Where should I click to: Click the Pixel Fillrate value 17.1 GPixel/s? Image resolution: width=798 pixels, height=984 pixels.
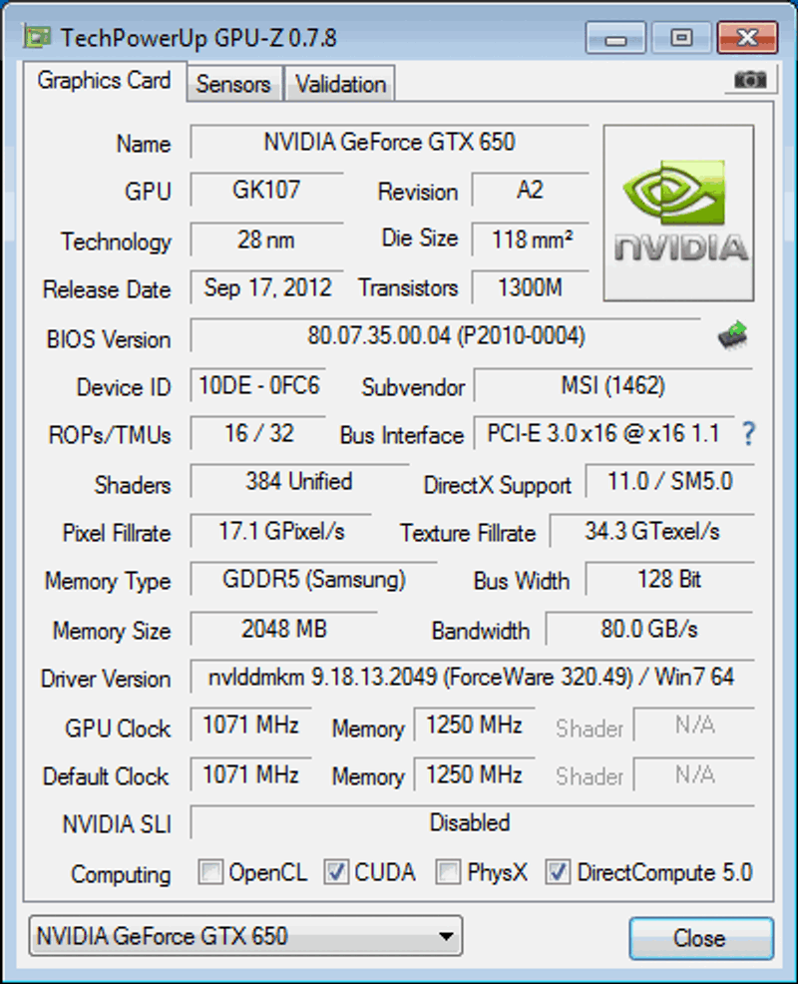pyautogui.click(x=281, y=531)
